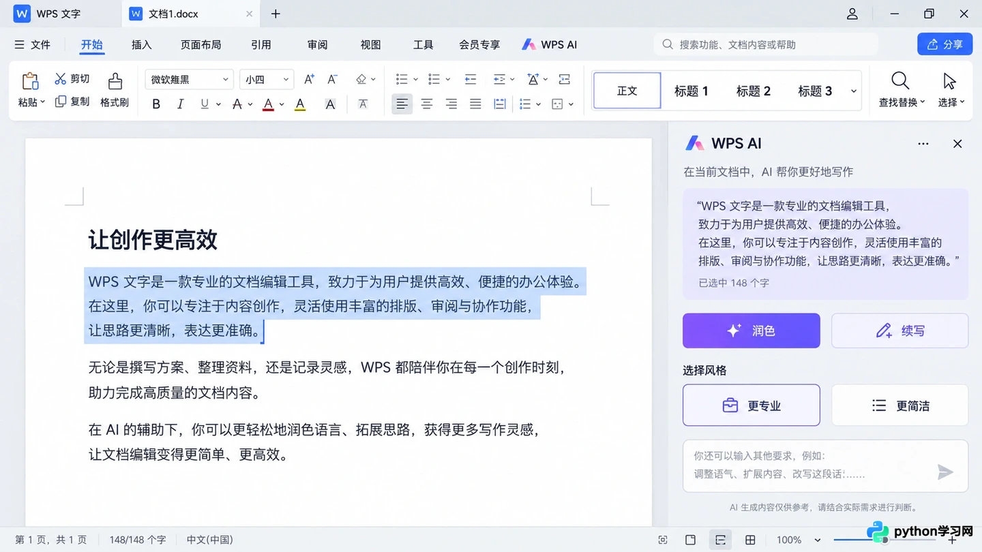The width and height of the screenshot is (982, 552).
Task: Click the red font color swatch
Action: pos(269,104)
